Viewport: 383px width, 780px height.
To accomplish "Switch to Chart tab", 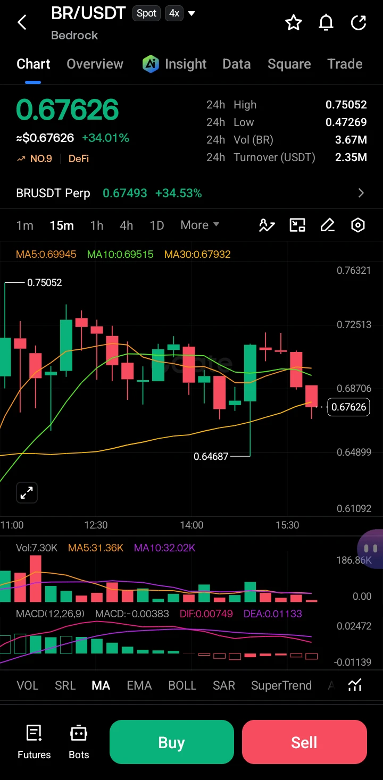I will (x=33, y=64).
